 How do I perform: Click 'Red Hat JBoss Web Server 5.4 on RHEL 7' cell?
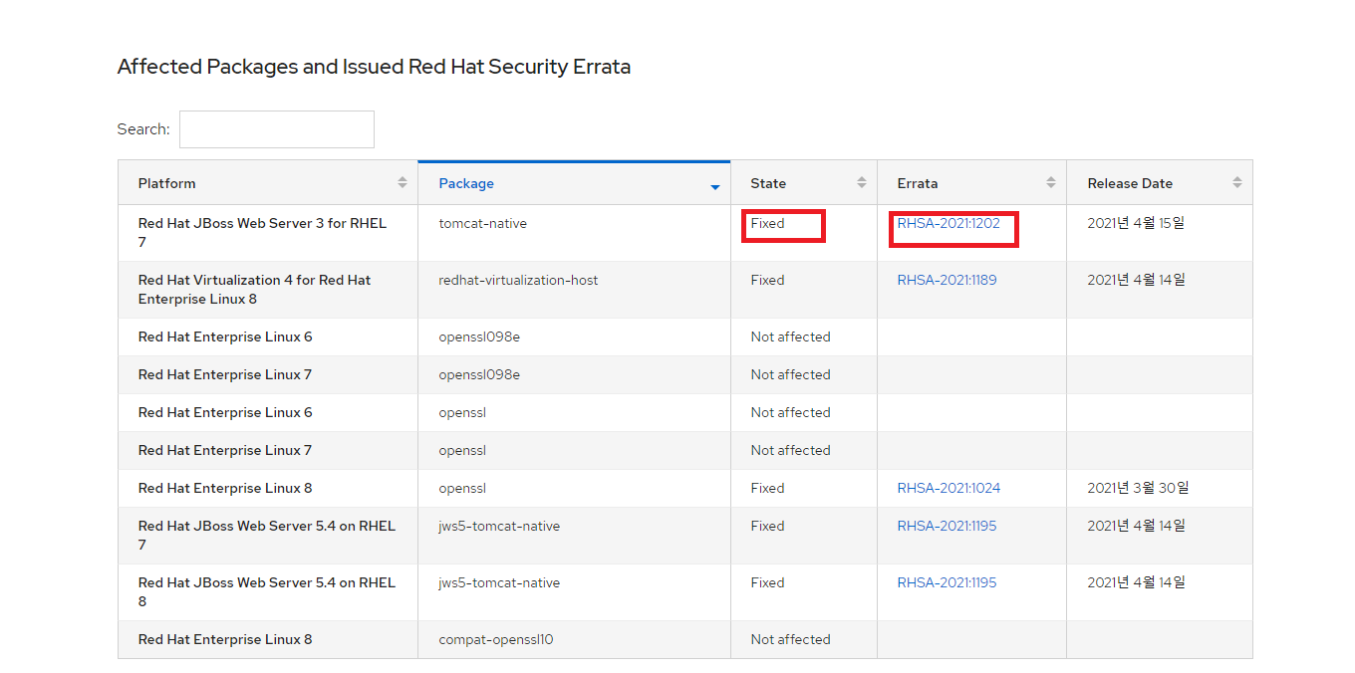tap(268, 536)
